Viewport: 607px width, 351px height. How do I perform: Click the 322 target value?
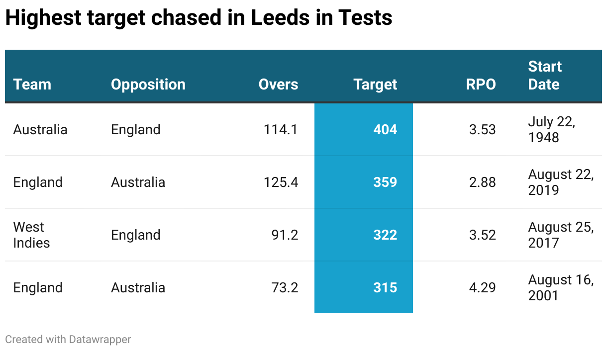click(385, 235)
